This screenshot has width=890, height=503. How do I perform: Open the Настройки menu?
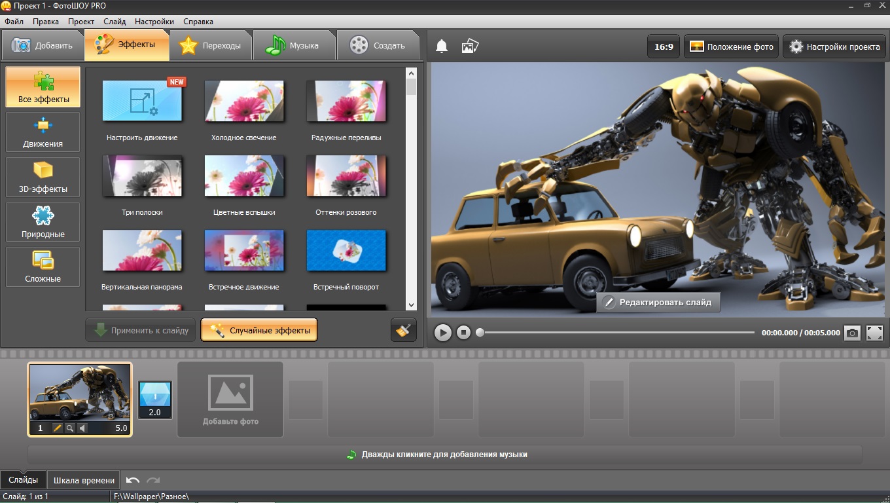tap(155, 22)
